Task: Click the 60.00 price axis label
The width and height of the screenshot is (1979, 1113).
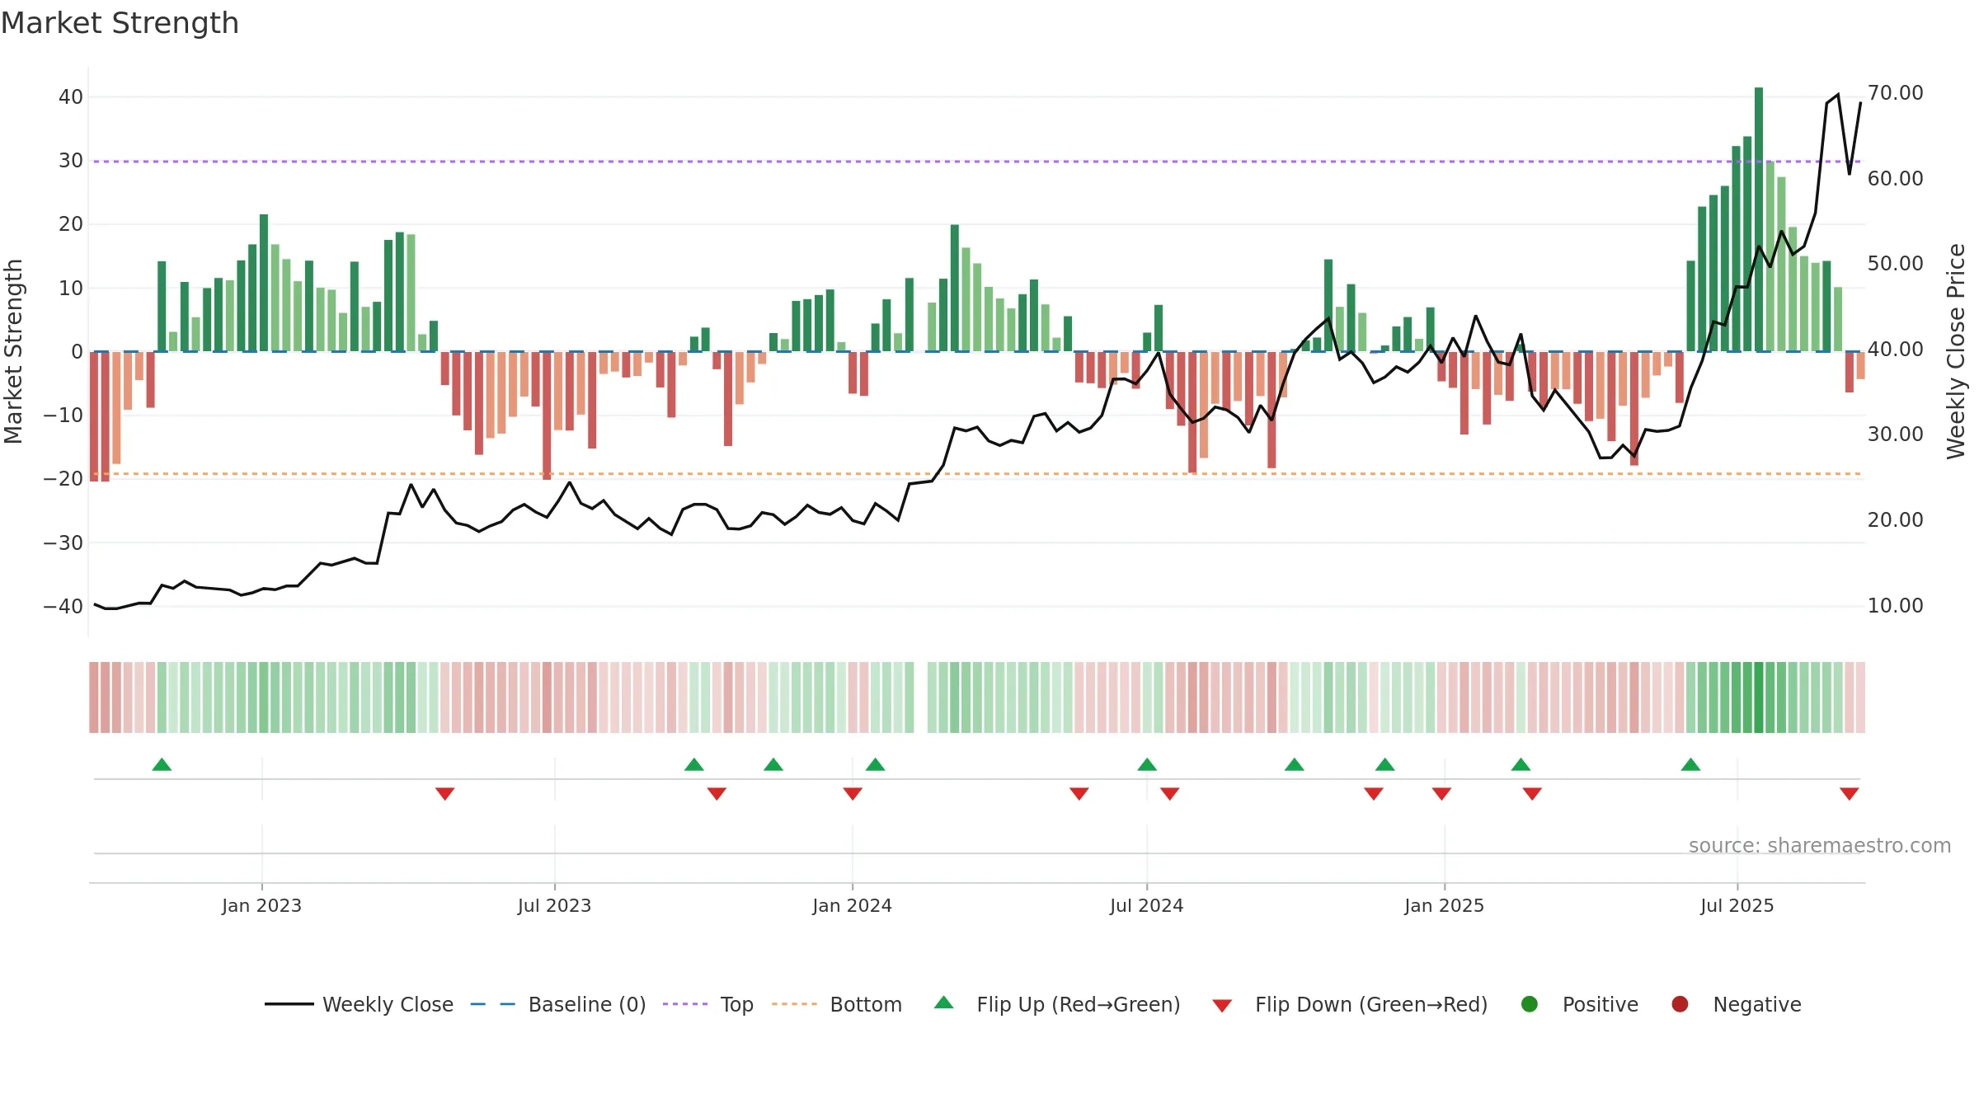Action: tap(1895, 179)
